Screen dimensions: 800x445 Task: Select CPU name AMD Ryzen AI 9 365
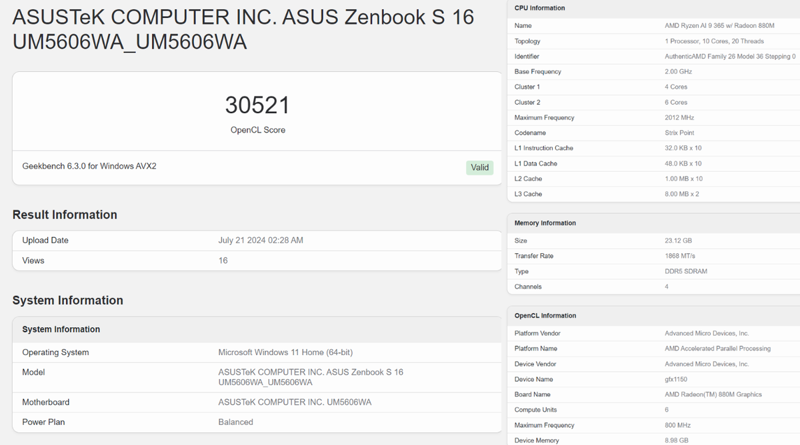tap(719, 25)
